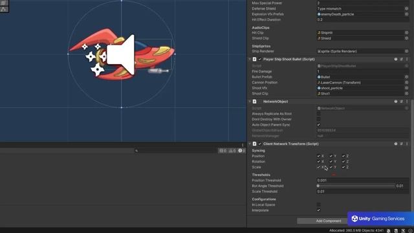Uncheck Rotation Y syncing
This screenshot has width=414, height=233.
(331, 161)
